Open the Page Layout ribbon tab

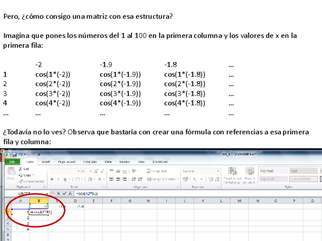point(66,161)
